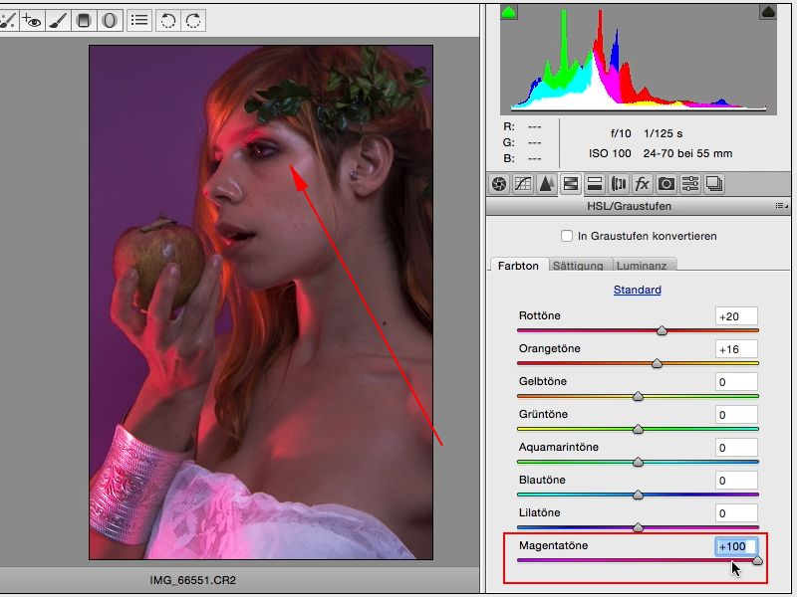Open the Tone Curve panel
The width and height of the screenshot is (797, 597).
(522, 184)
